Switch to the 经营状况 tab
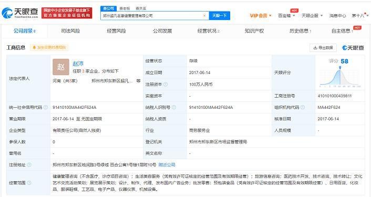 [208, 31]
